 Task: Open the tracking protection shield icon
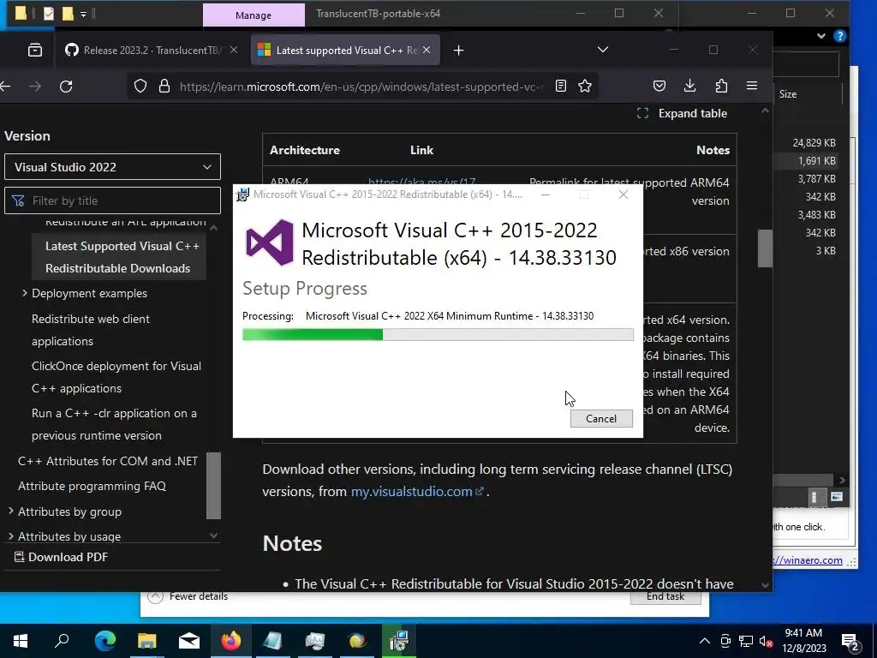(140, 87)
